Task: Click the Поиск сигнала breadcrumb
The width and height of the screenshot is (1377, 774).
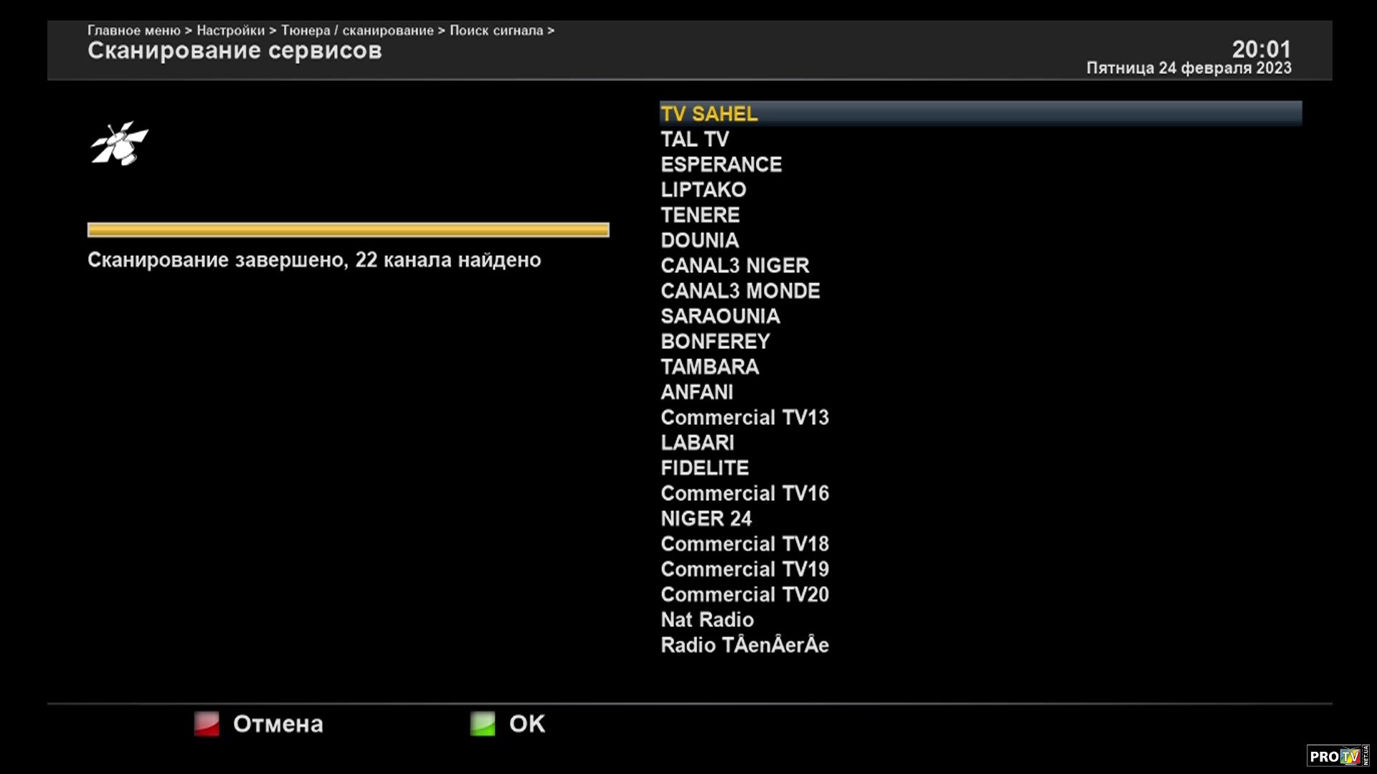Action: [496, 31]
